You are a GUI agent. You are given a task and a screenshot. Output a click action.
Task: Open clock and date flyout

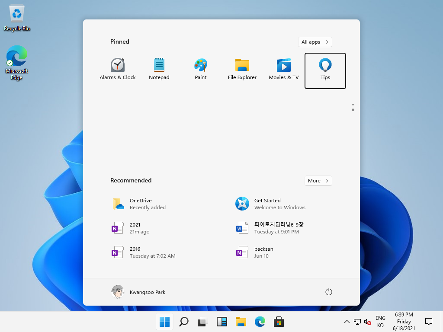point(404,322)
